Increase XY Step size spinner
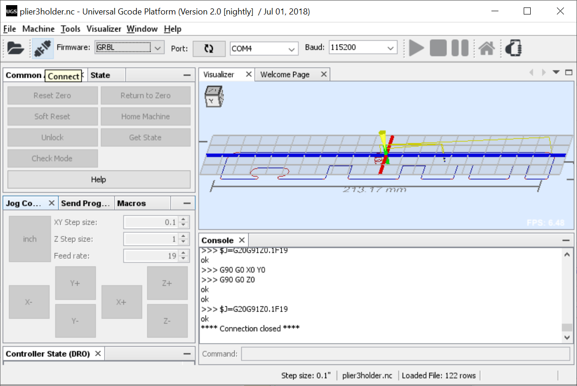 tap(184, 219)
